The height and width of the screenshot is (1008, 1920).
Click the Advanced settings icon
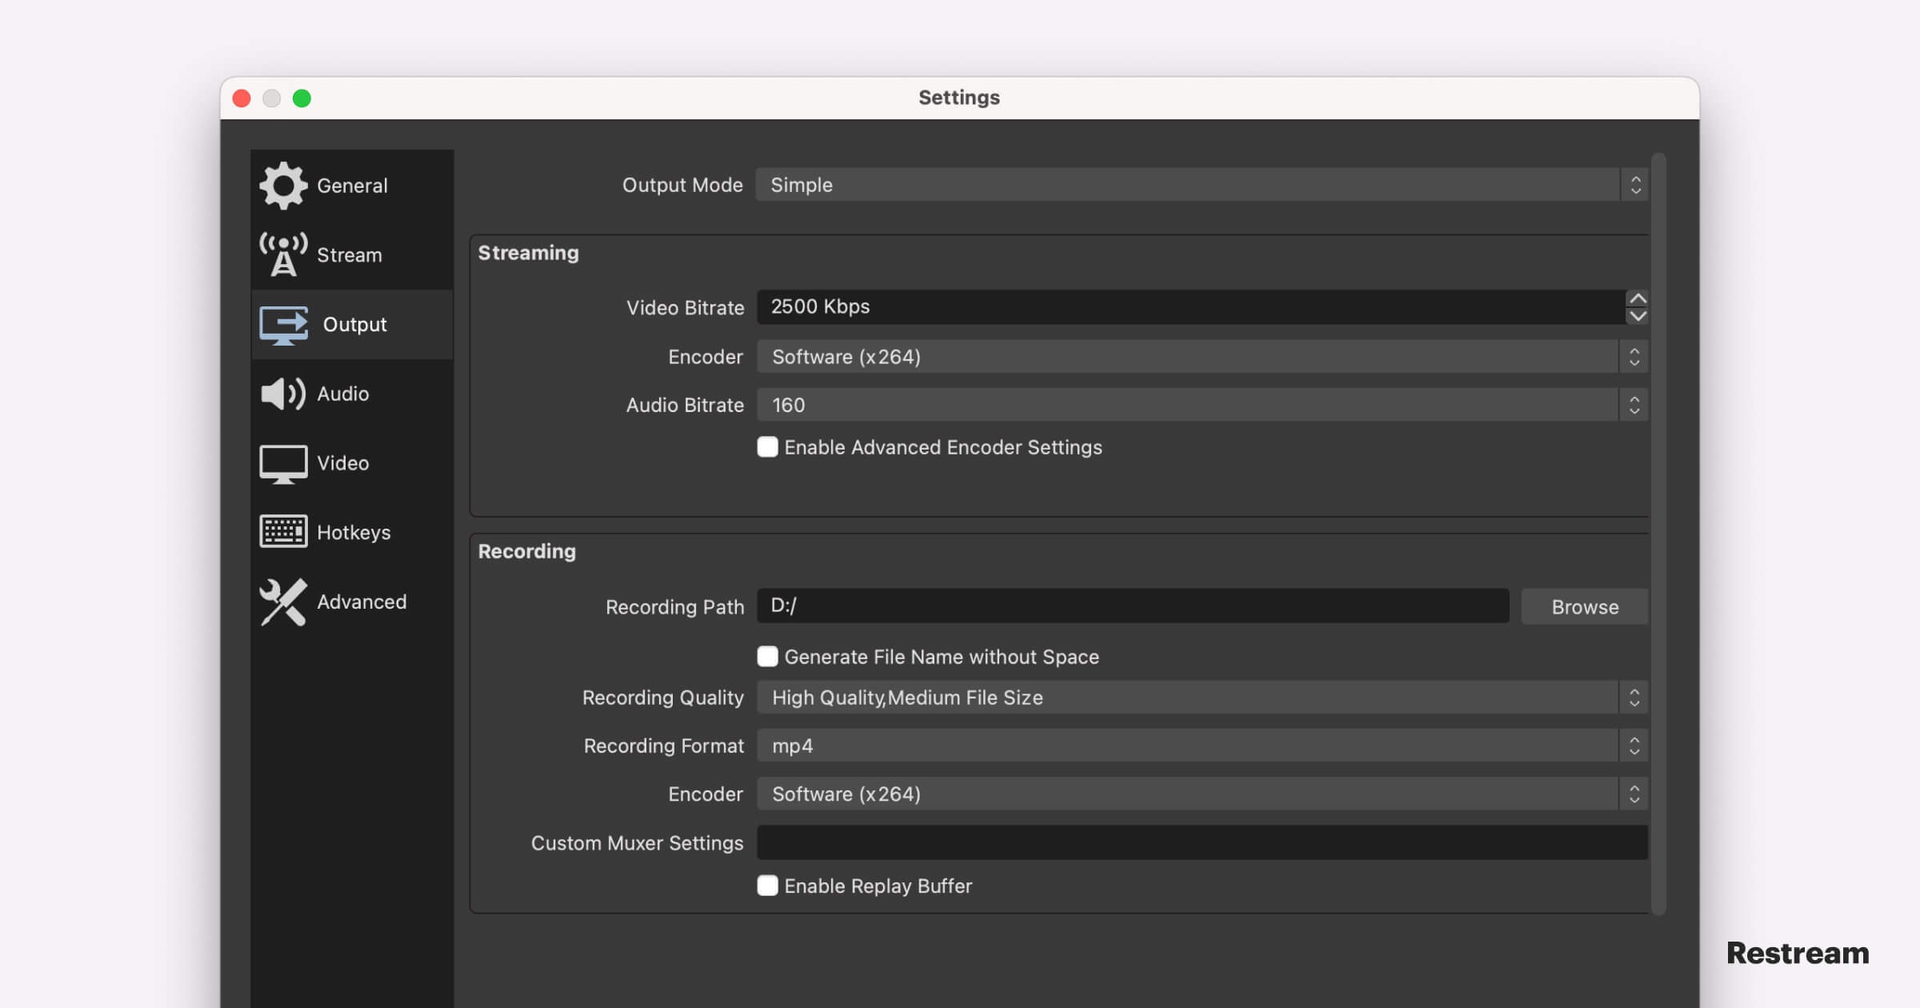[x=281, y=601]
